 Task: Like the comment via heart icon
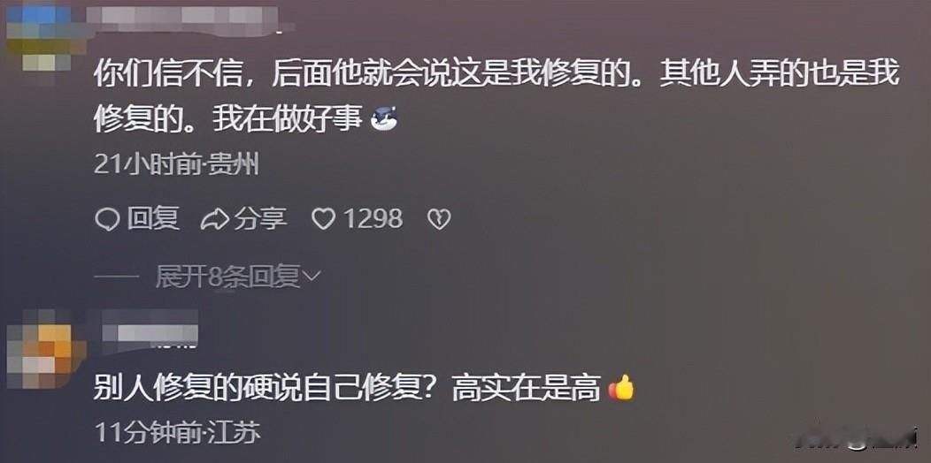(324, 220)
